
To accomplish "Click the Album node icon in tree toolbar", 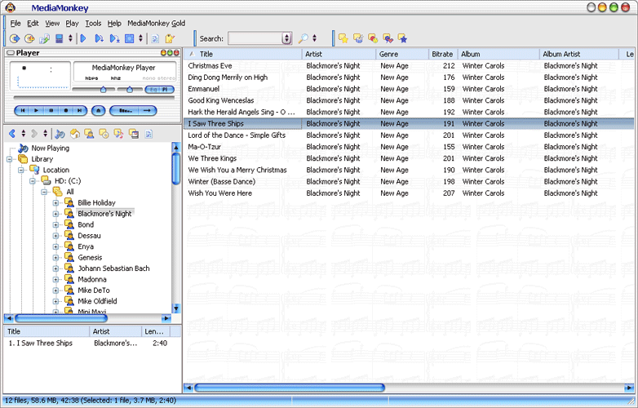I will pyautogui.click(x=104, y=134).
